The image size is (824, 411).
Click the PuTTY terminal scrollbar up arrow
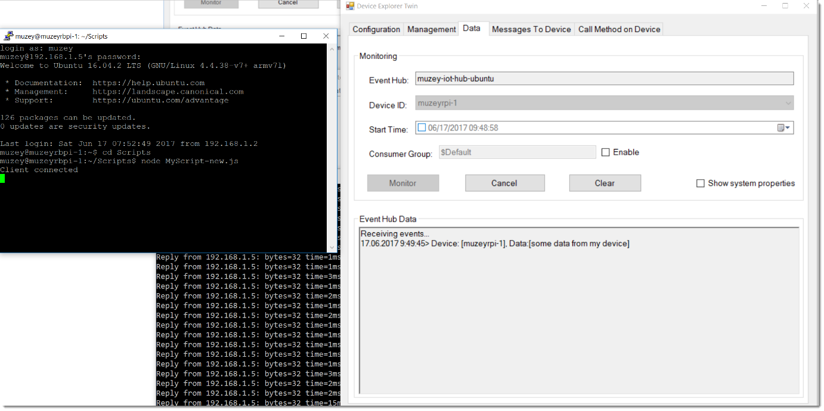[x=333, y=48]
